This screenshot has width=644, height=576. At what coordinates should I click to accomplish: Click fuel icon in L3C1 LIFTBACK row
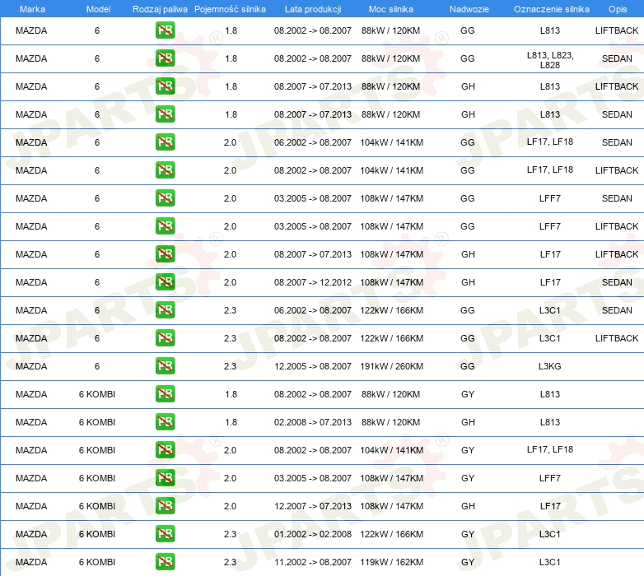click(165, 338)
